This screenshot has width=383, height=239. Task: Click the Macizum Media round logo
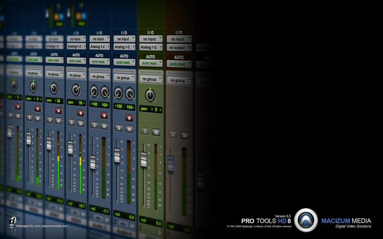point(306,220)
